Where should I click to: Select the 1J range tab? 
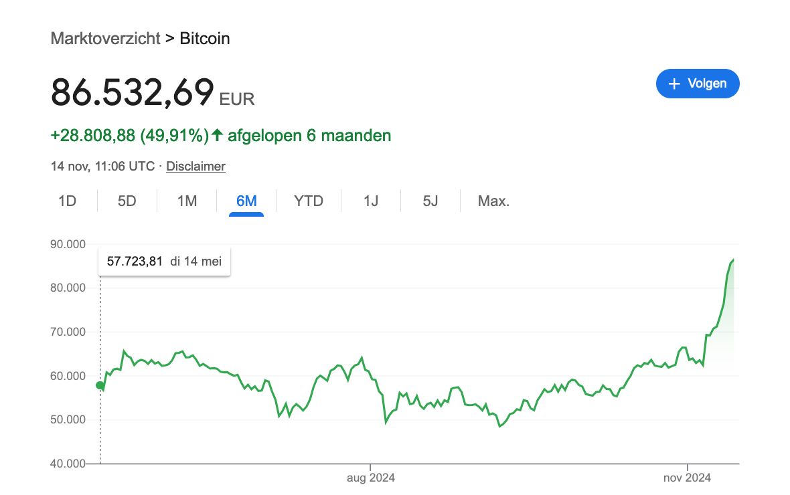371,201
